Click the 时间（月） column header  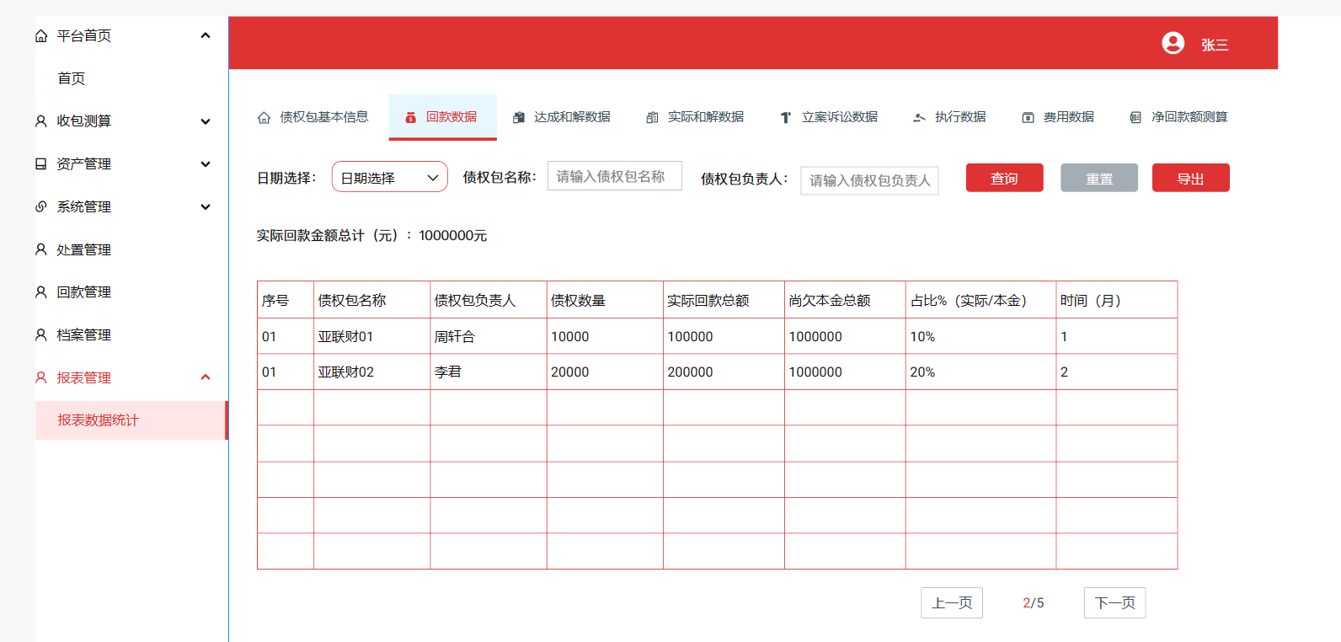tap(1117, 300)
